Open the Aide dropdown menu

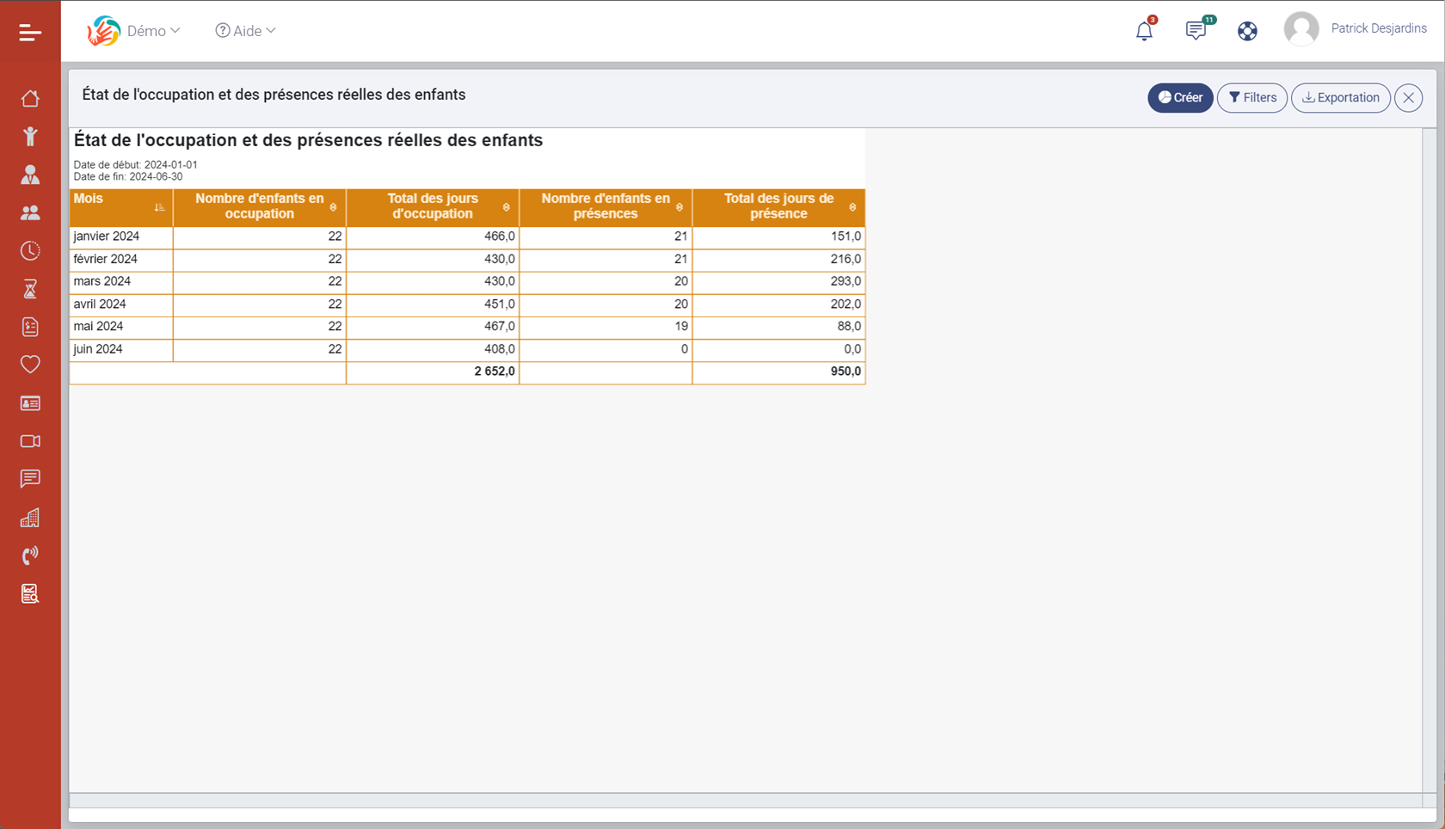[246, 31]
